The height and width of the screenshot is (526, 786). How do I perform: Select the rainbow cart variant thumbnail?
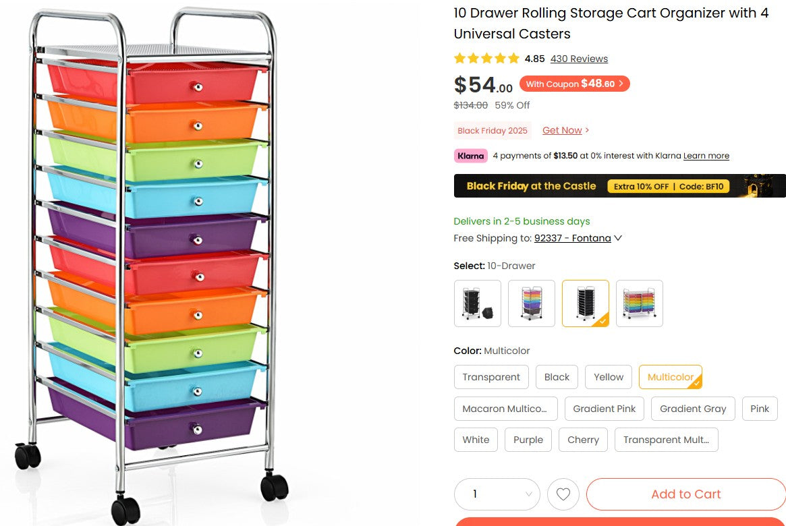coord(531,303)
